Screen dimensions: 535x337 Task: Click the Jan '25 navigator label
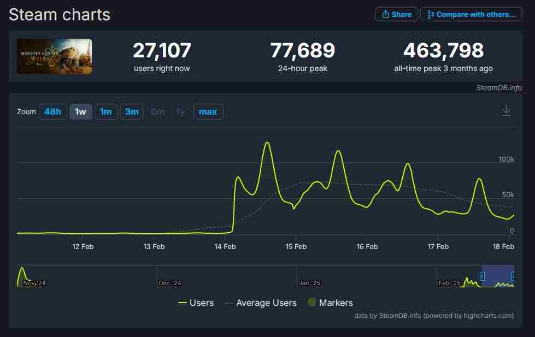tap(309, 283)
